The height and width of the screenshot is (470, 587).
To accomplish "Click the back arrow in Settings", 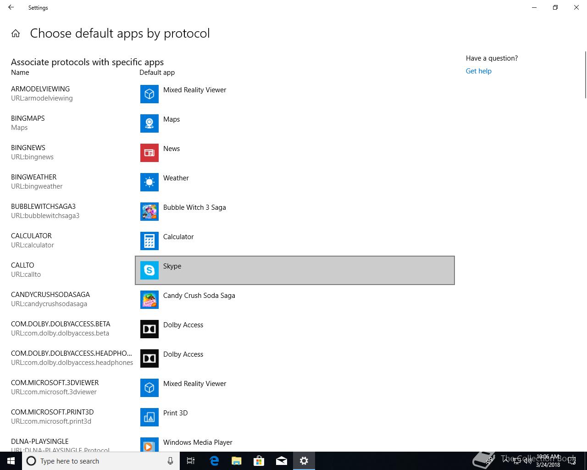I will click(11, 7).
